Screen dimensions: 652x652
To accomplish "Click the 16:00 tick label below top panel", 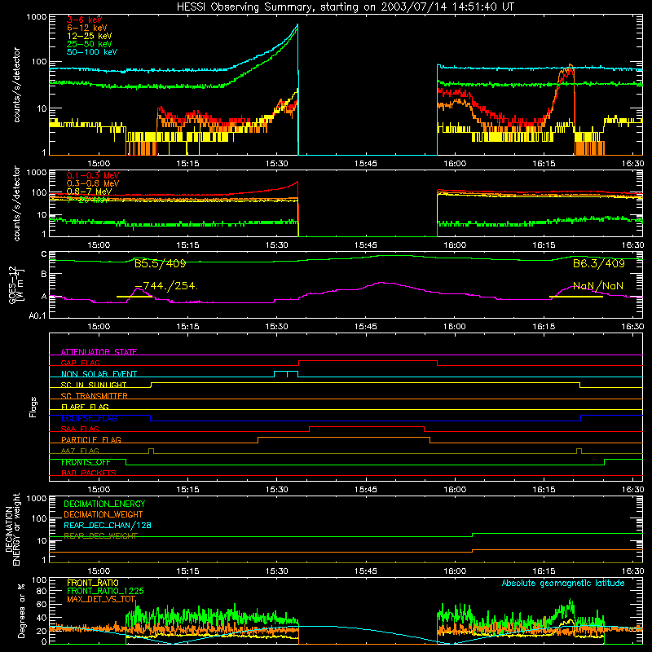I will pos(455,164).
